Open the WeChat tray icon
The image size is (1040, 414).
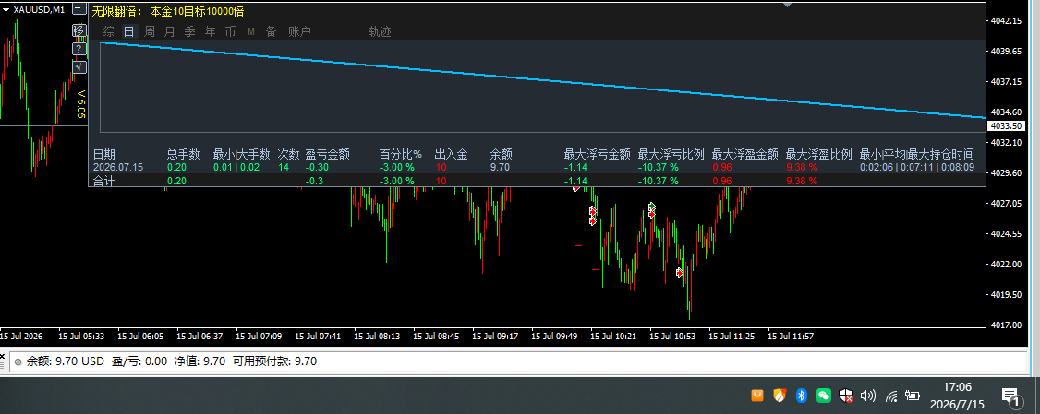[x=823, y=396]
